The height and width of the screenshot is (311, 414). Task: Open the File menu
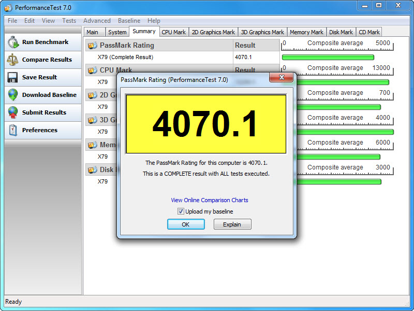12,21
